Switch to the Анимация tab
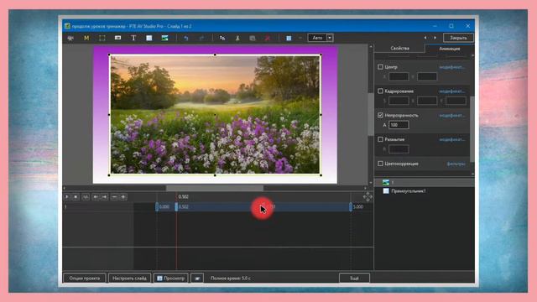The height and width of the screenshot is (302, 537). [x=450, y=49]
